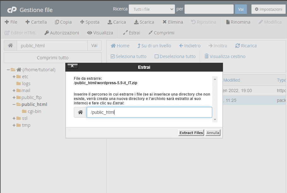287x193 pixels.
Task: Click Annulla to cancel
Action: (x=213, y=133)
